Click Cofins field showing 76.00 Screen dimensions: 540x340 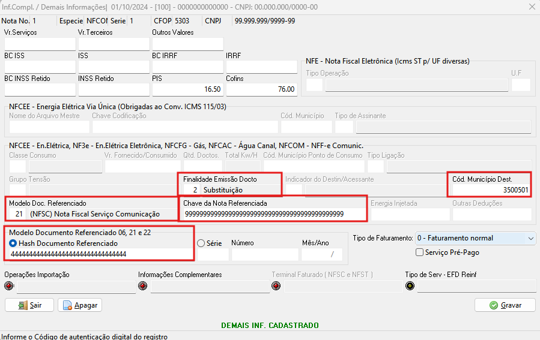[262, 89]
